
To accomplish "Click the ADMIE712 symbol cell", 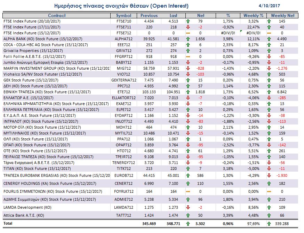I will [x=123, y=199].
